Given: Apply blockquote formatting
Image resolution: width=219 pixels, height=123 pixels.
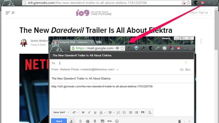Looking at the screenshot, I should click(x=142, y=112).
